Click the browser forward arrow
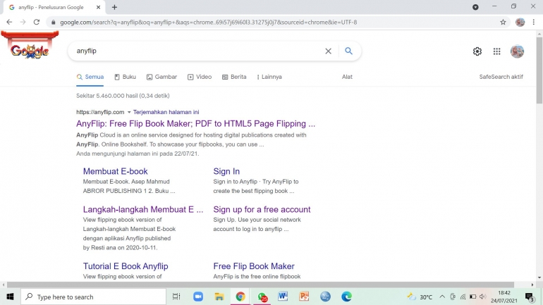The width and height of the screenshot is (543, 305). [23, 22]
